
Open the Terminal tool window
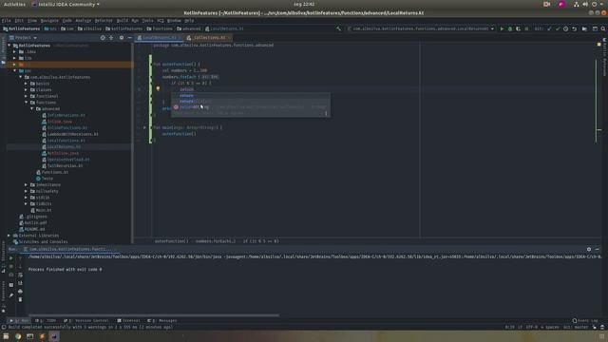(129, 321)
